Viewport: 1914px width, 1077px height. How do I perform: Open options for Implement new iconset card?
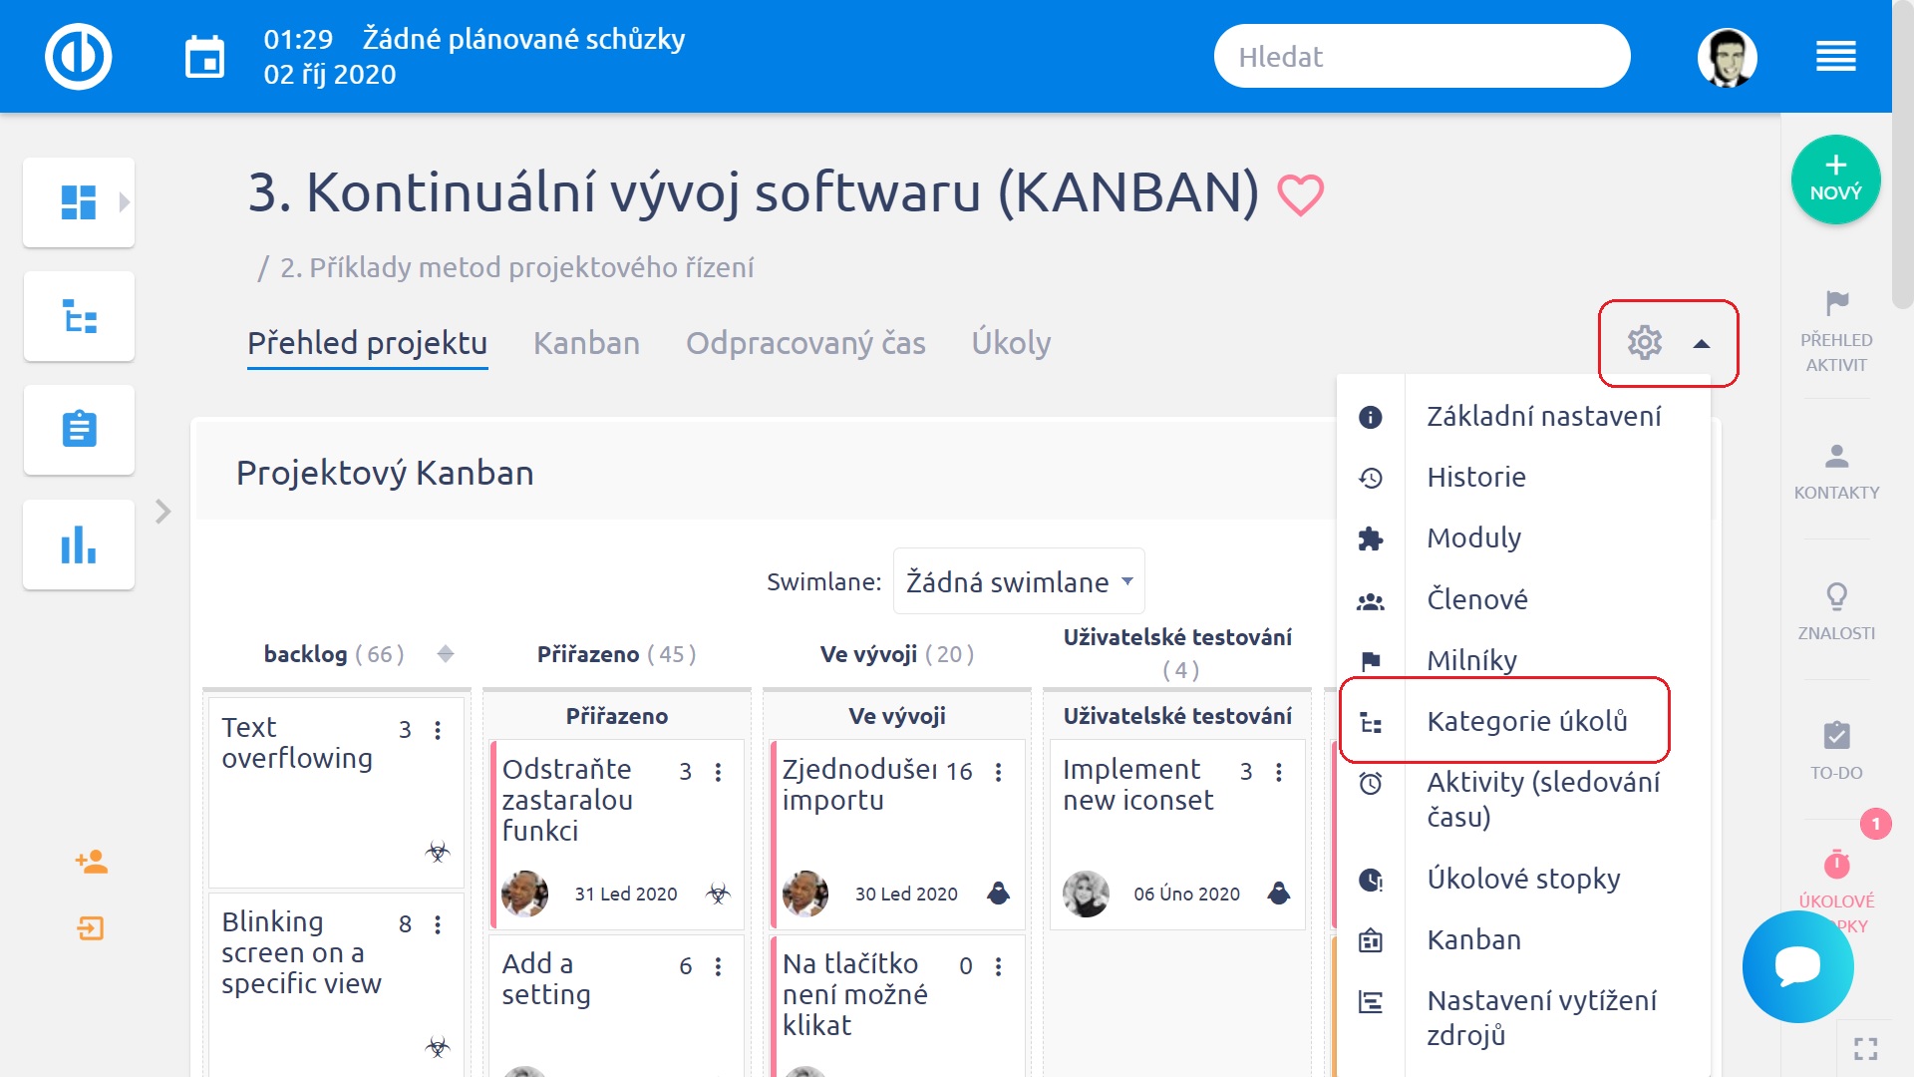tap(1279, 772)
